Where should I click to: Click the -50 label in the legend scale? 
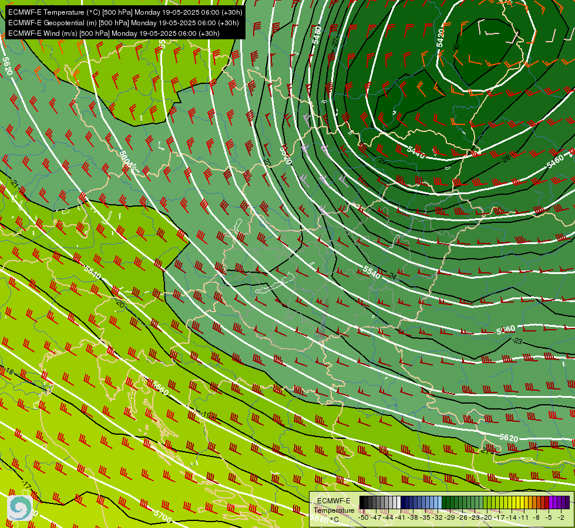(364, 517)
